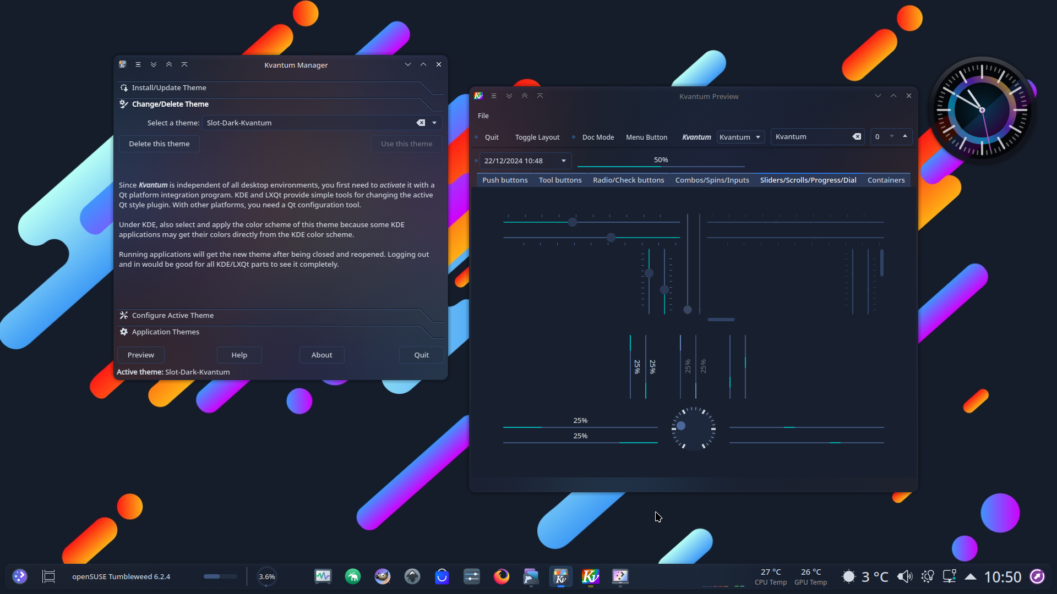The width and height of the screenshot is (1057, 594).
Task: Click the round dial control
Action: (693, 428)
